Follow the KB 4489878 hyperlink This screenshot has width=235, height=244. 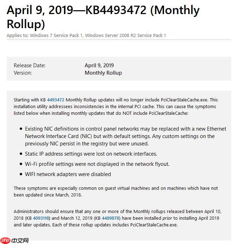[111, 218]
